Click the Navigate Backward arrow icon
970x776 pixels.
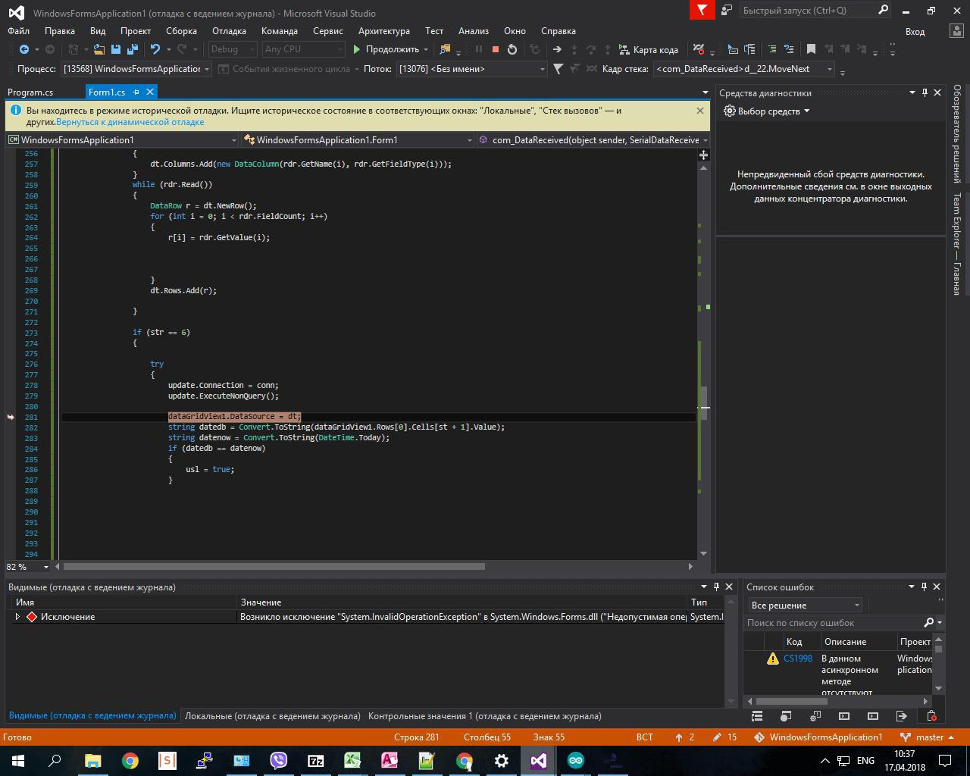24,49
